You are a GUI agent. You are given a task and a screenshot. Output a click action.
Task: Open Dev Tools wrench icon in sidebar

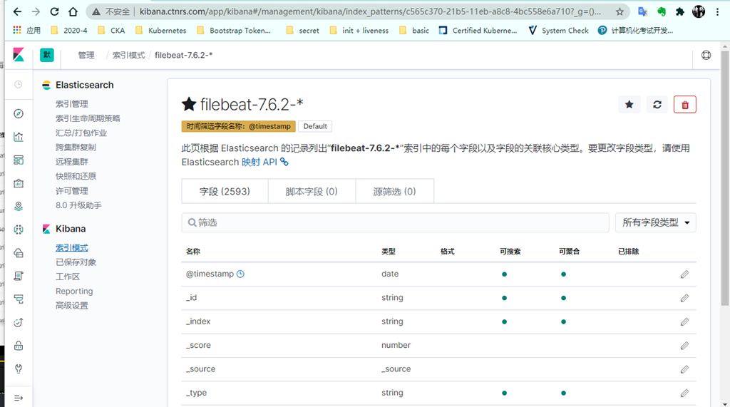(18, 369)
